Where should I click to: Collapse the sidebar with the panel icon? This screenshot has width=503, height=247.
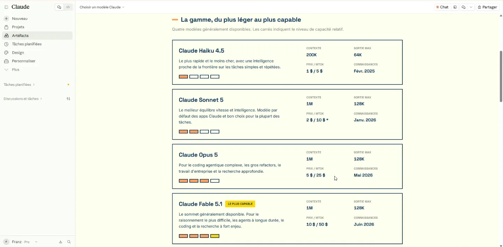6,7
